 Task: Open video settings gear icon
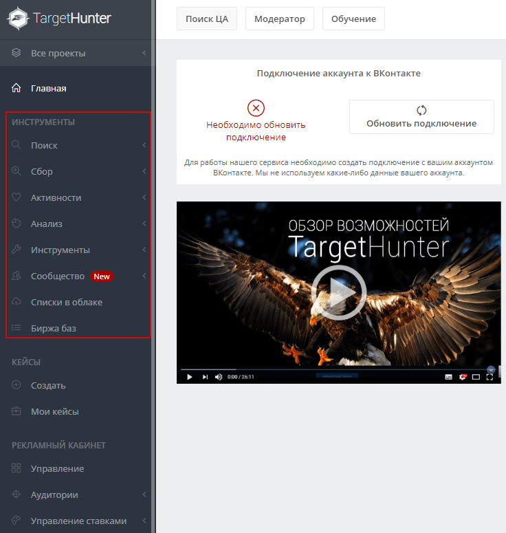coord(463,377)
